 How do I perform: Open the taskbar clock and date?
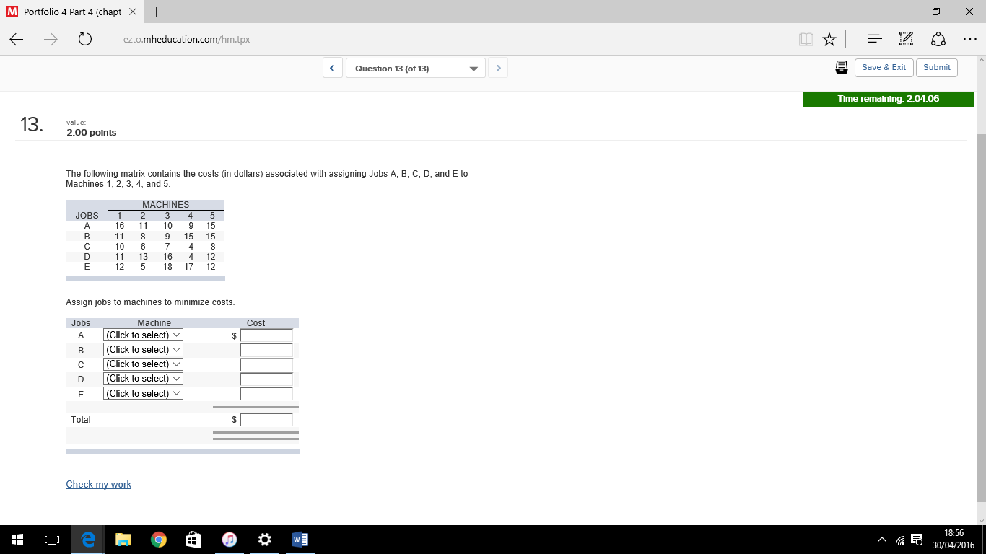954,540
